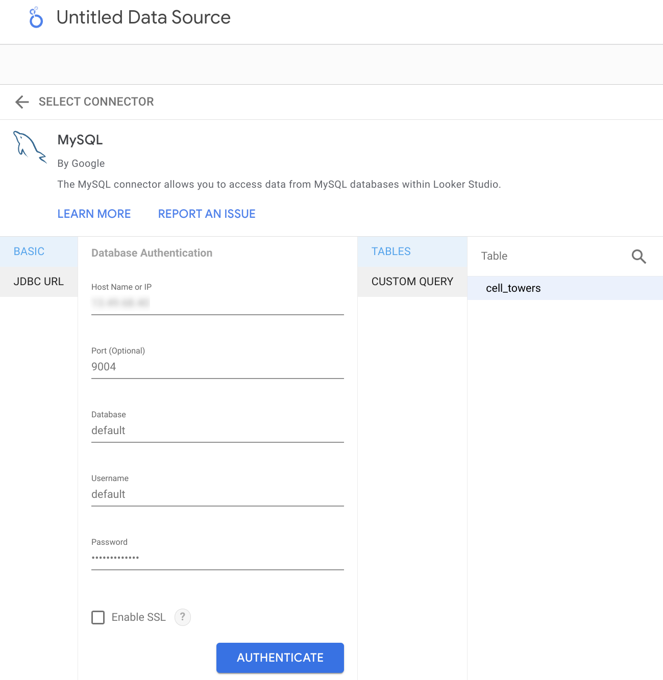Switch to the CUSTOM QUERY tab

pyautogui.click(x=412, y=281)
